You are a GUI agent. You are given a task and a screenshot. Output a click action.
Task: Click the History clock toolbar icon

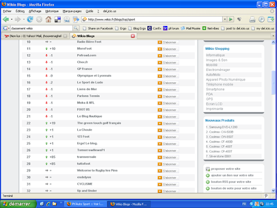[x=261, y=19]
